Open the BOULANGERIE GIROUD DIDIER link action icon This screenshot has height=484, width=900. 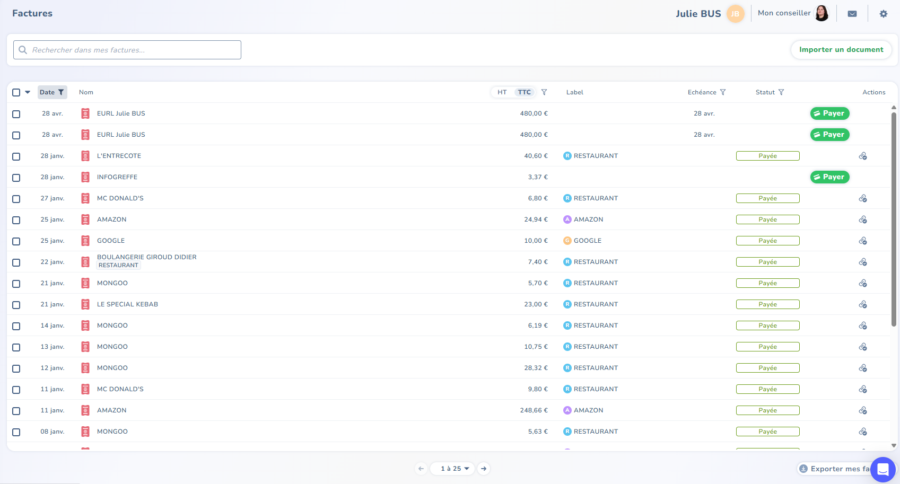(x=863, y=262)
